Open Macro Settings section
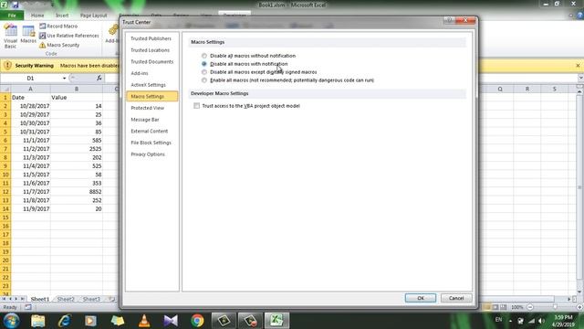This screenshot has width=584, height=329. 152,96
